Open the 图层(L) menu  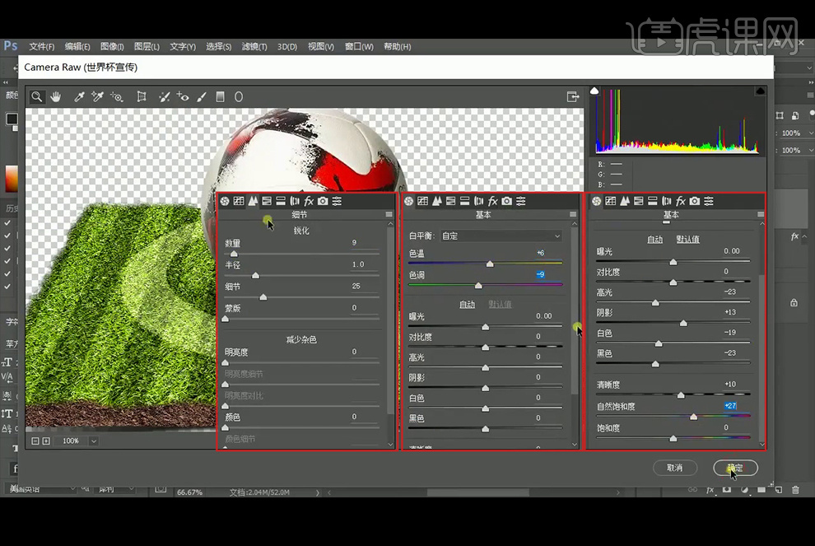tap(147, 47)
